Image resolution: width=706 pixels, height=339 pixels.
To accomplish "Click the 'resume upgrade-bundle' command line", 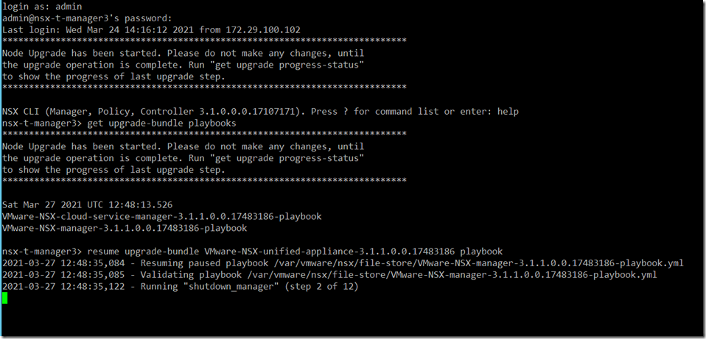I will pyautogui.click(x=252, y=251).
